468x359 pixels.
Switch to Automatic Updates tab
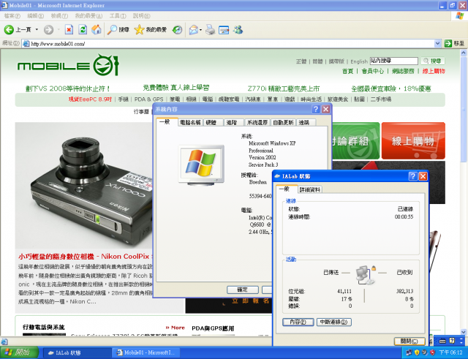pyautogui.click(x=283, y=122)
